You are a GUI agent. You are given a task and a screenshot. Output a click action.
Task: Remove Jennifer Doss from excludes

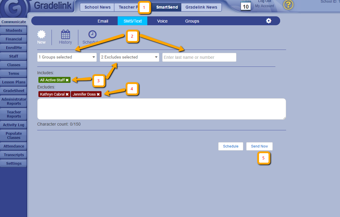(98, 94)
